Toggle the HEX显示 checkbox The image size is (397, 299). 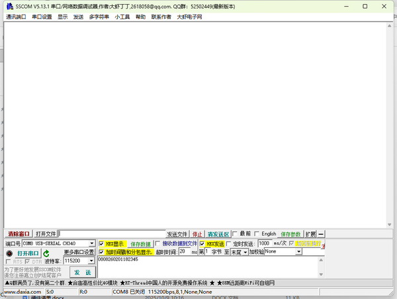click(101, 244)
